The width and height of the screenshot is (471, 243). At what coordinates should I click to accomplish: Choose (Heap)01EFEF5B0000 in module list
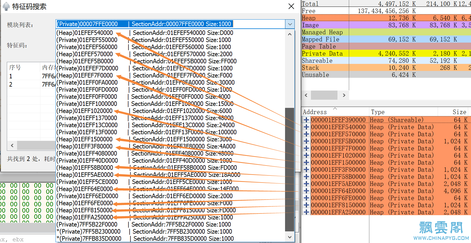tap(170, 61)
